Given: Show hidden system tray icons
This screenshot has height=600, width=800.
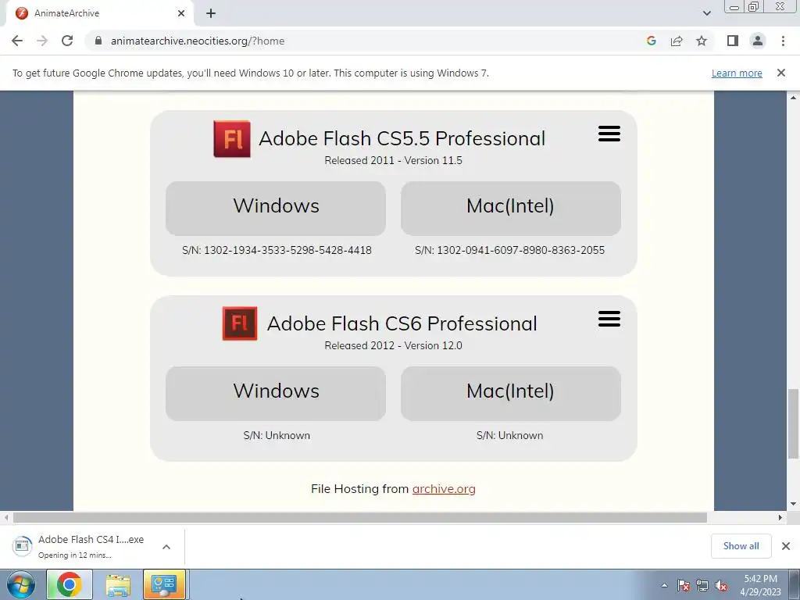Looking at the screenshot, I should click(664, 585).
